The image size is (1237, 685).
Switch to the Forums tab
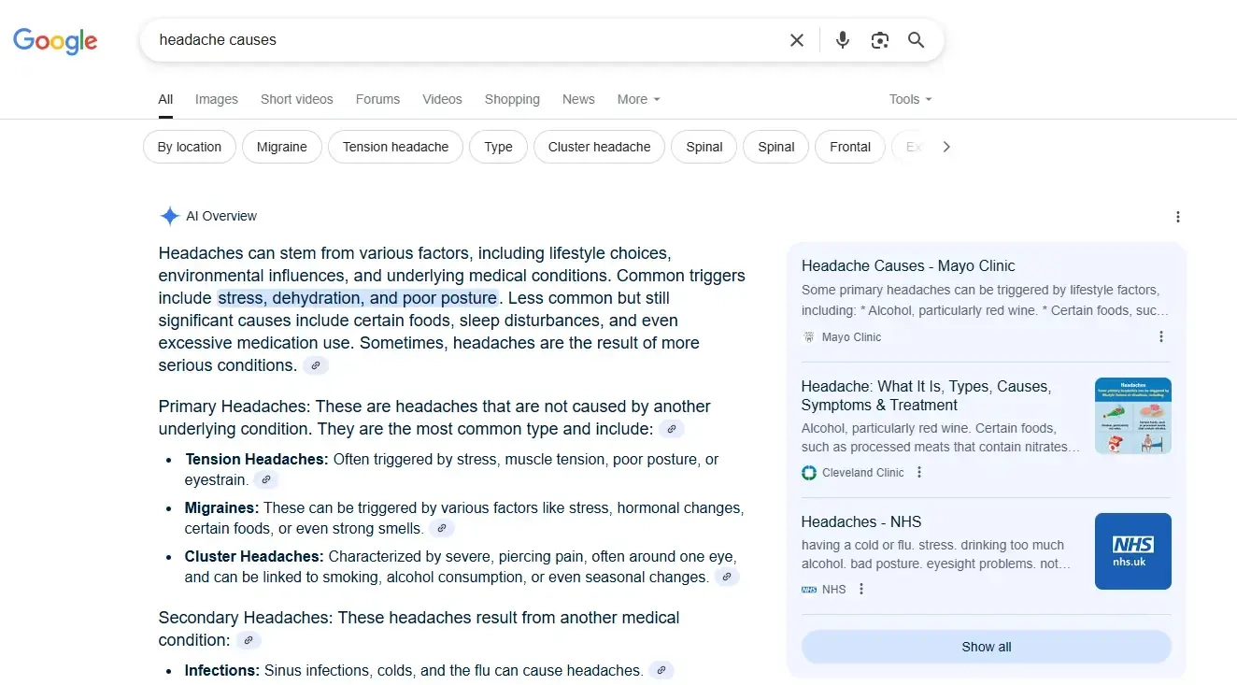pos(377,99)
